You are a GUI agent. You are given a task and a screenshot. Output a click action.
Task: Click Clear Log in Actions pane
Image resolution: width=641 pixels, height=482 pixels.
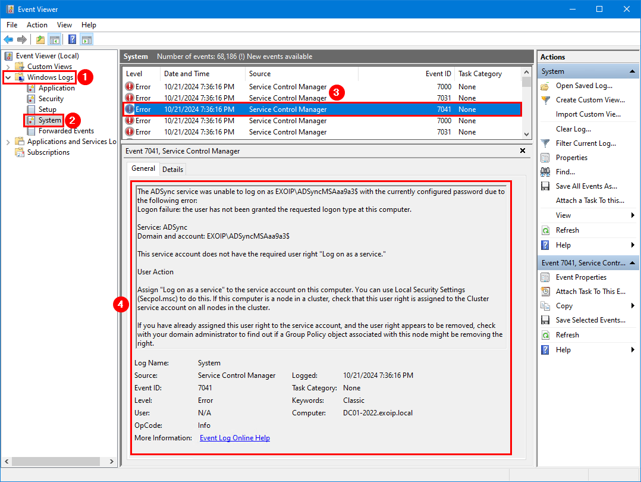tap(573, 129)
